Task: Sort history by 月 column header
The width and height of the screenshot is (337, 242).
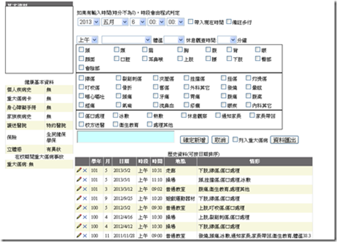Action: [x=108, y=161]
